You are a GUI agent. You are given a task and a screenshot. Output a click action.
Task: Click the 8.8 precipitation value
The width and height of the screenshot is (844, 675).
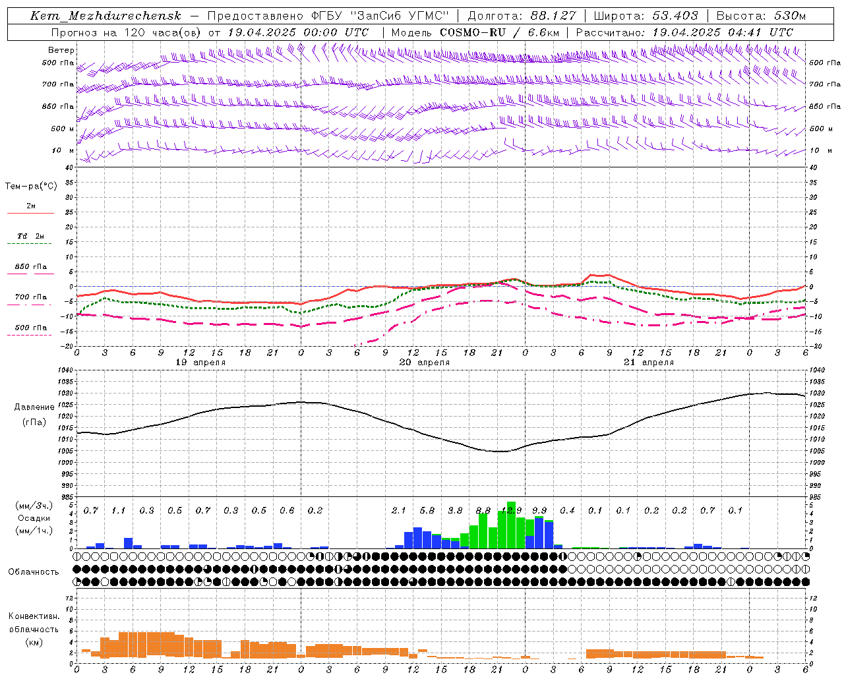(483, 511)
